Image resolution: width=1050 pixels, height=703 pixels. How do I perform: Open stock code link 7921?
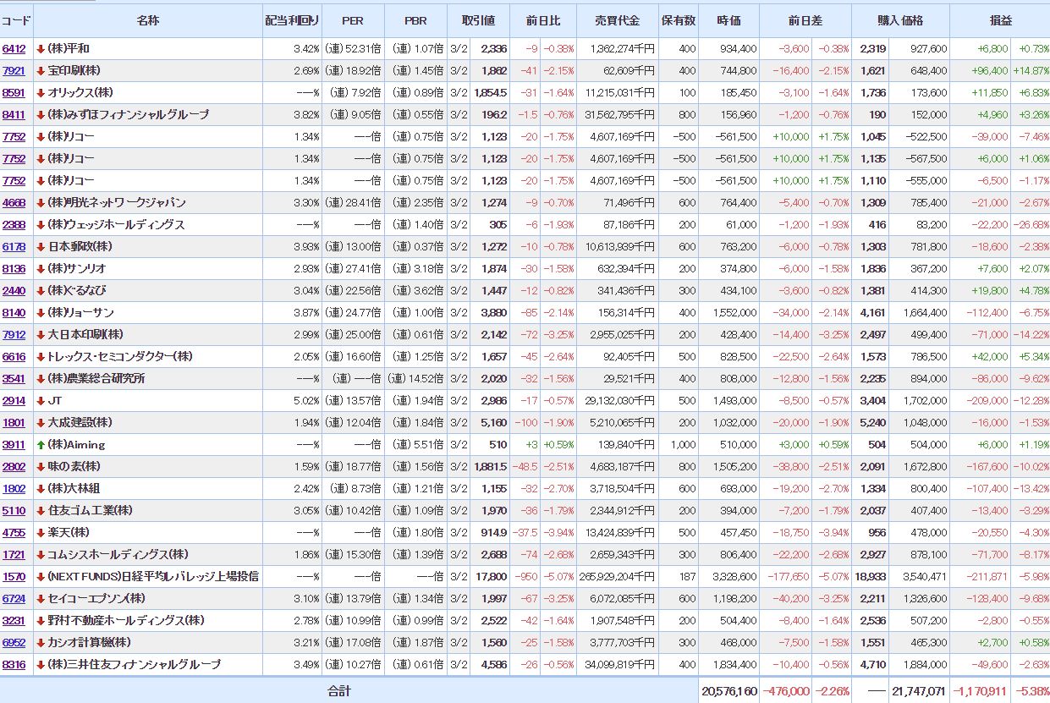[14, 71]
